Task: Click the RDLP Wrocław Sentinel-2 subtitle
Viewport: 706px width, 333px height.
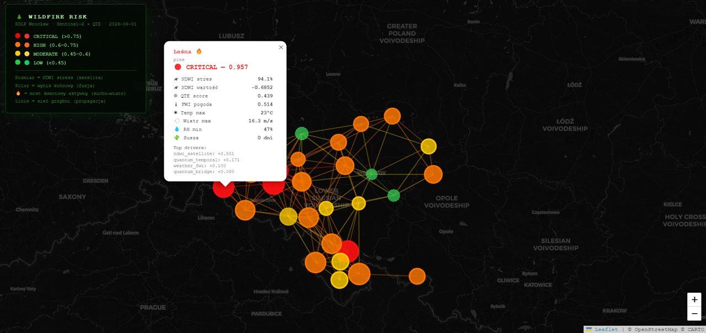Action: [x=76, y=24]
